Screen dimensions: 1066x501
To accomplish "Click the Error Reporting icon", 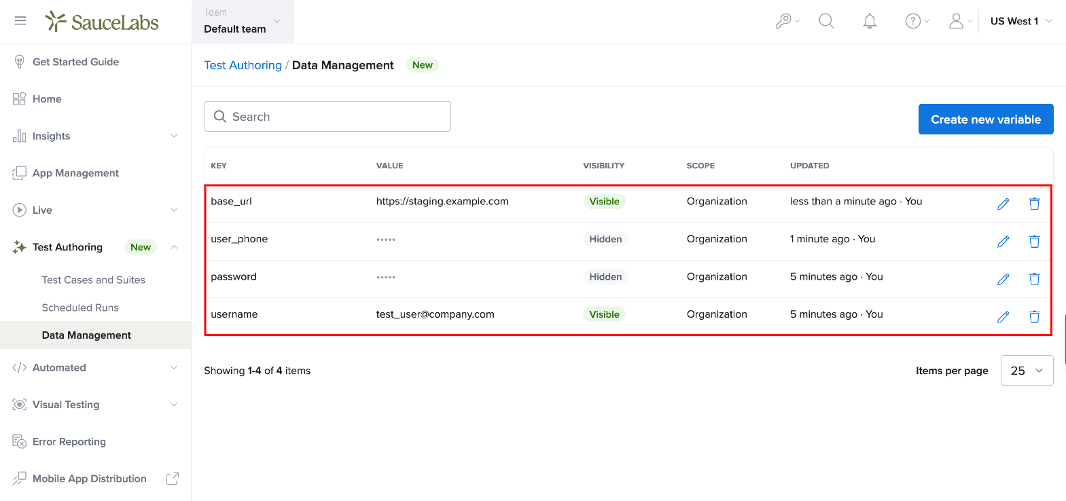I will pyautogui.click(x=19, y=441).
